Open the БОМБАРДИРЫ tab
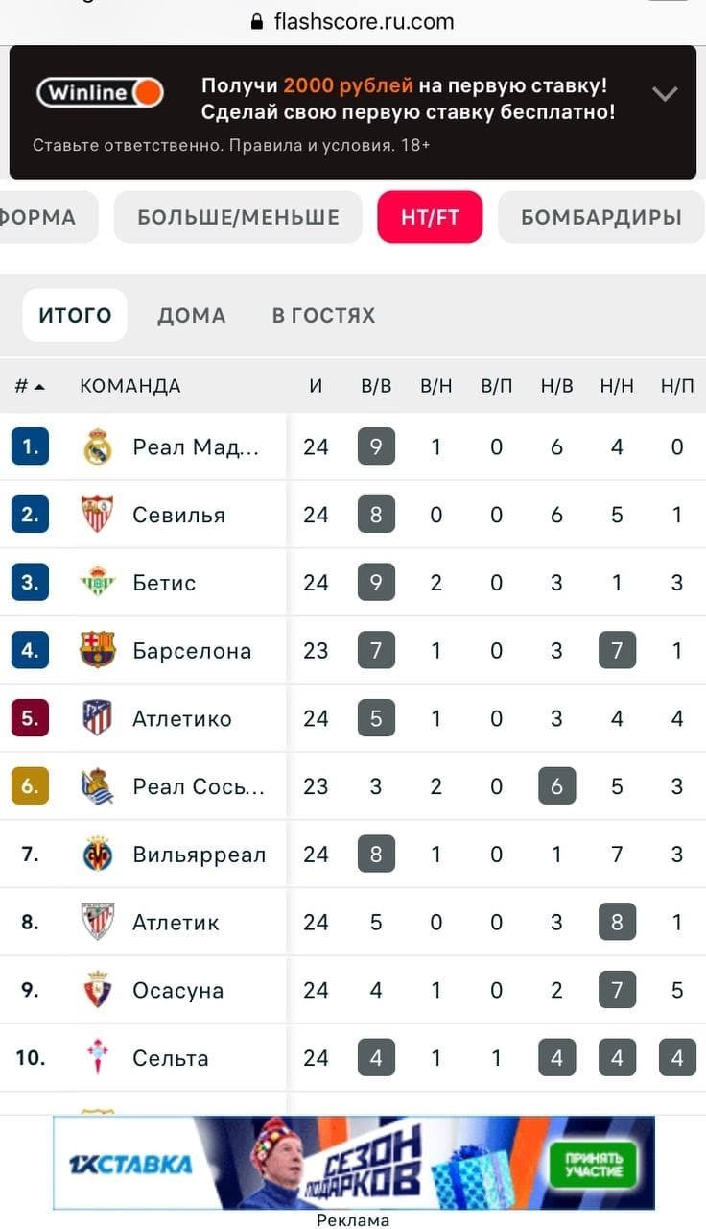 pyautogui.click(x=600, y=217)
